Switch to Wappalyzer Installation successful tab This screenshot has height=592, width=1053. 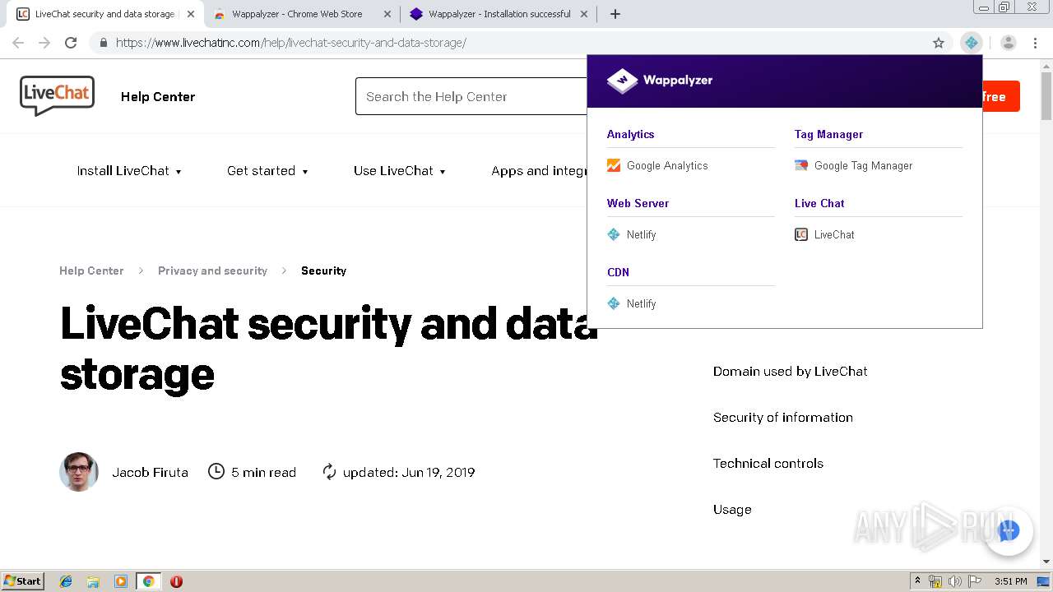coord(499,14)
